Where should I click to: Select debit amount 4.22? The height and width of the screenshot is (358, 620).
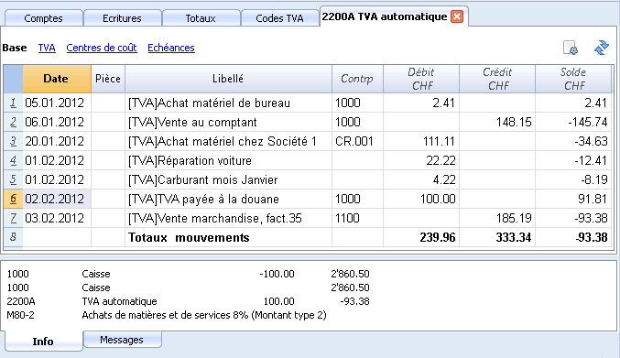[x=421, y=179]
